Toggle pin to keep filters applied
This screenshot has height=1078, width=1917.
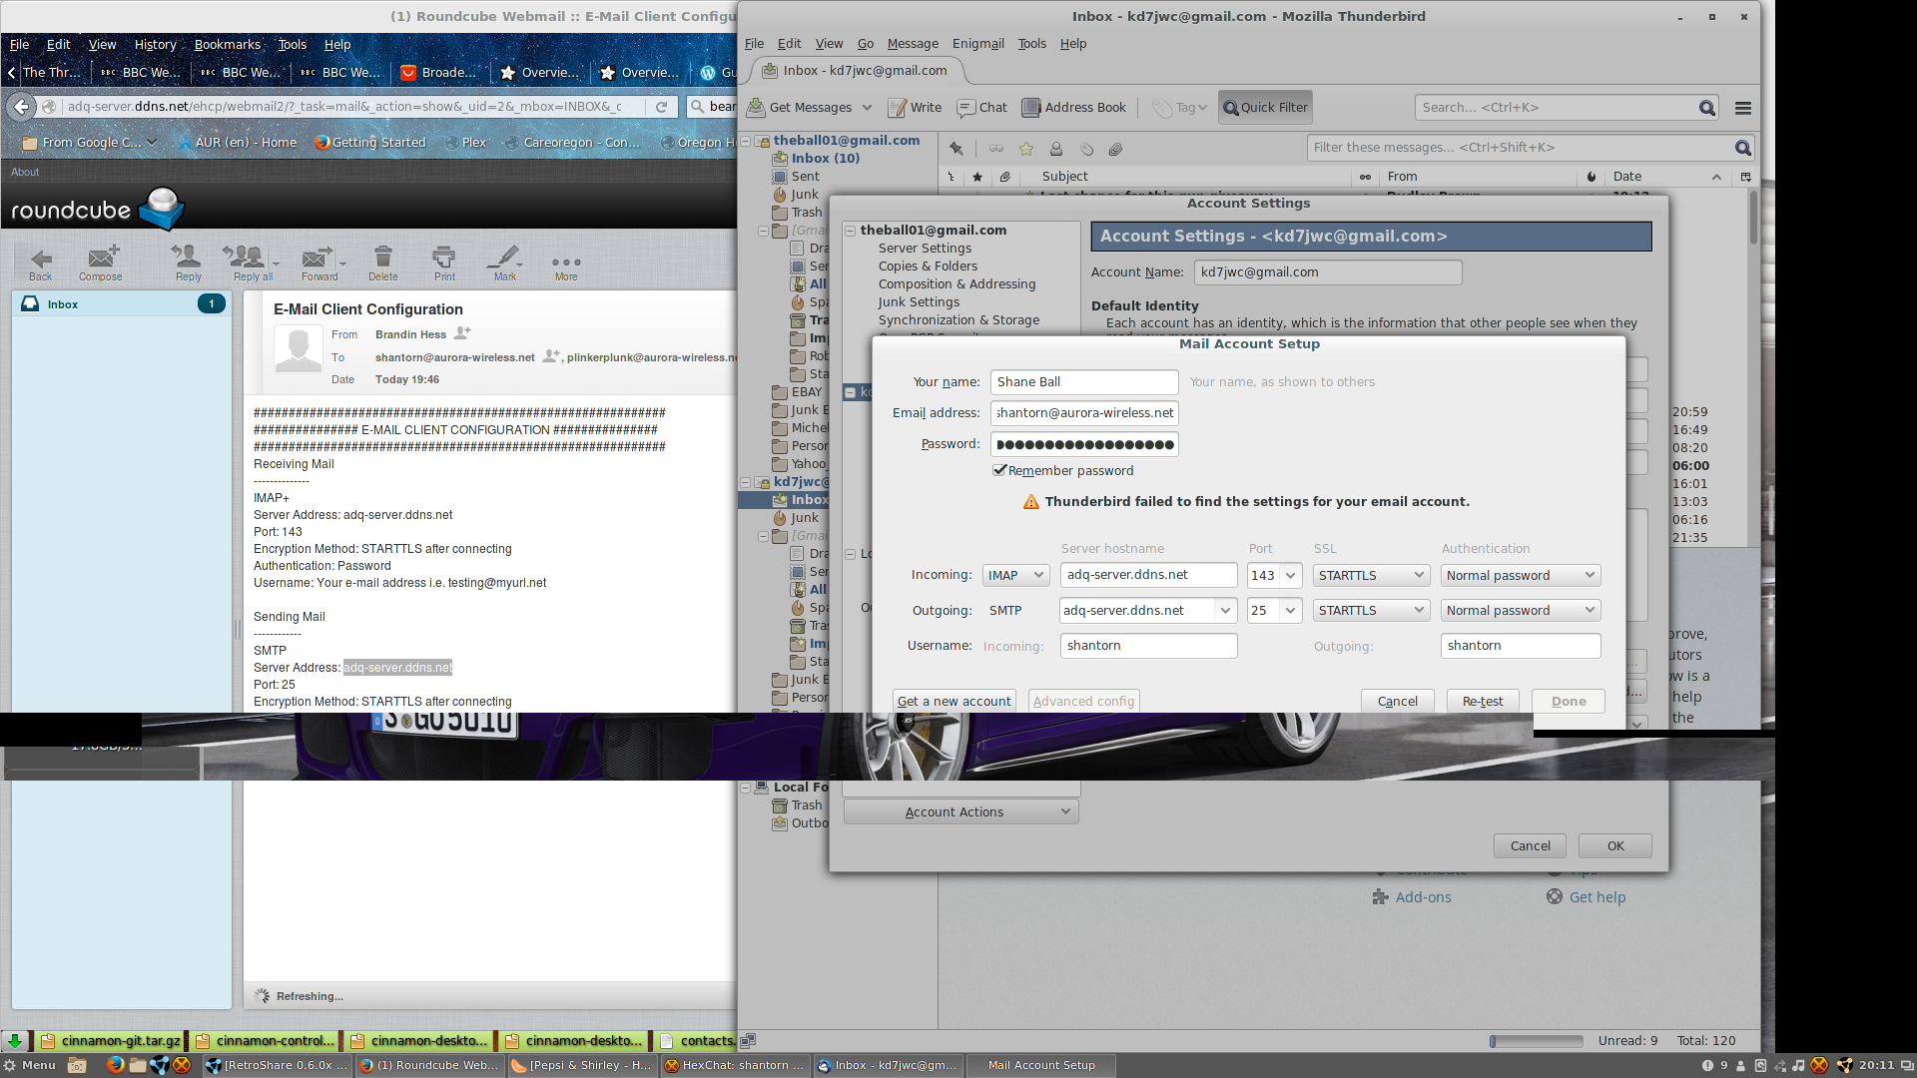(957, 149)
